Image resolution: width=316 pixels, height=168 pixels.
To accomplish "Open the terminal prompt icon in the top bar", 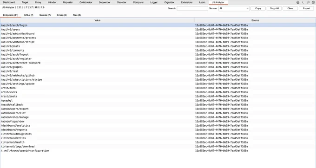I will (303, 2).
